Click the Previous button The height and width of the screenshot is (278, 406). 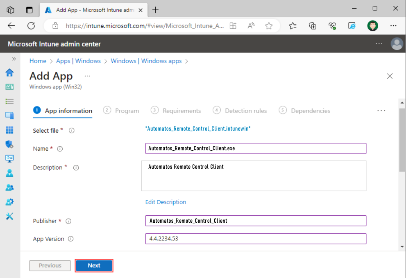pyautogui.click(x=50, y=266)
